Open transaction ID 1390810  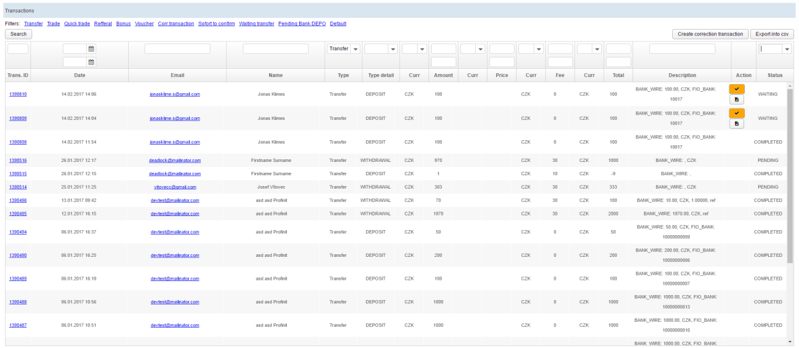click(x=18, y=94)
